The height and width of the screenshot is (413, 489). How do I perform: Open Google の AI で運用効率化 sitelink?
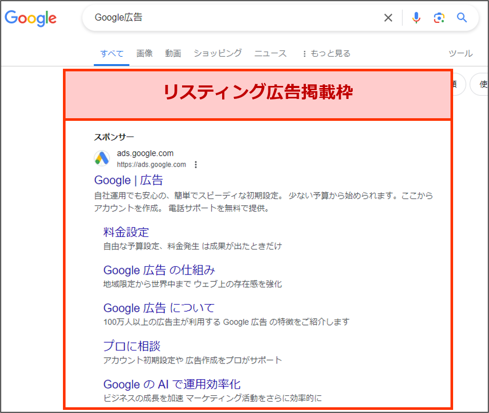click(172, 384)
